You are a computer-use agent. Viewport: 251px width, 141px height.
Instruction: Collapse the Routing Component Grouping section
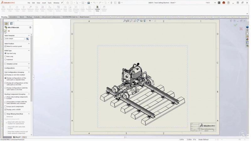[29, 94]
